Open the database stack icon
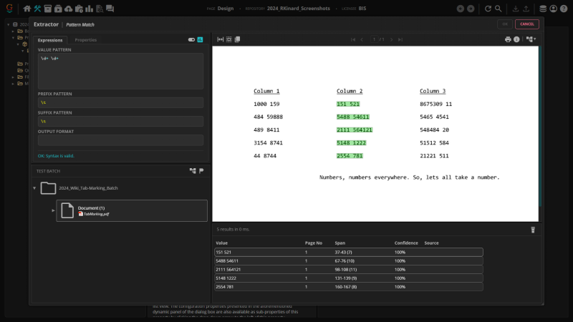573x322 pixels. [543, 9]
